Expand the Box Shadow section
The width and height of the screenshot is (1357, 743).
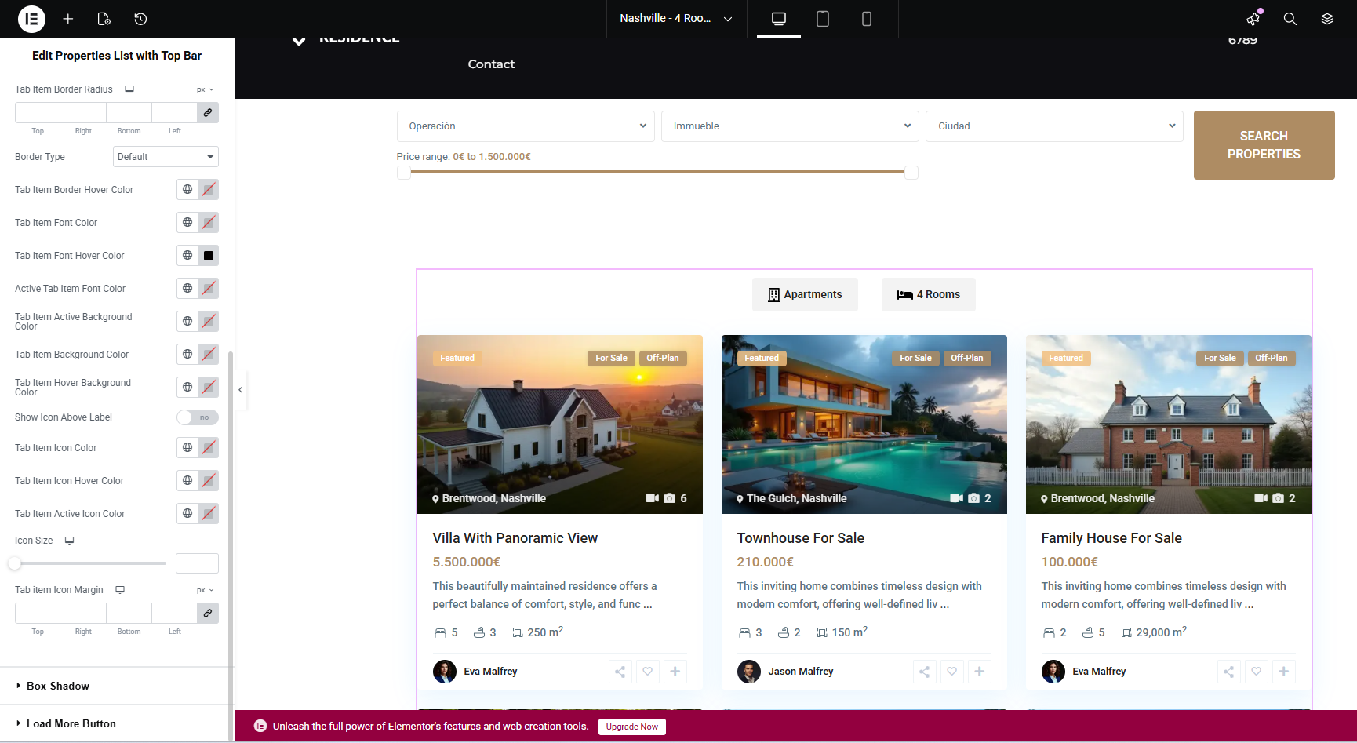point(58,686)
